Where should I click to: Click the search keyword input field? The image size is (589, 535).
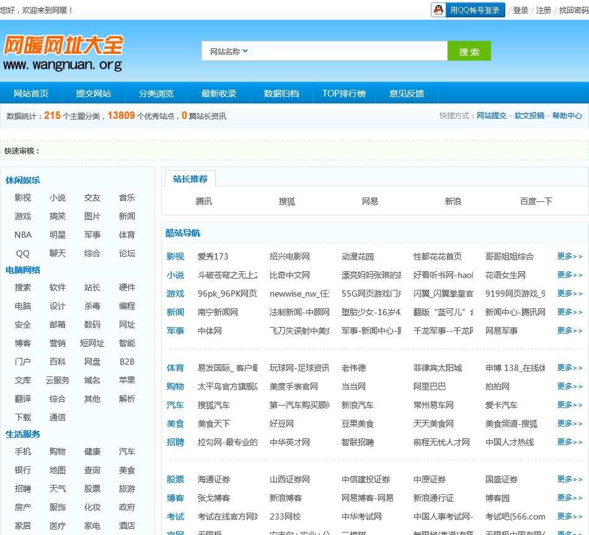click(349, 51)
